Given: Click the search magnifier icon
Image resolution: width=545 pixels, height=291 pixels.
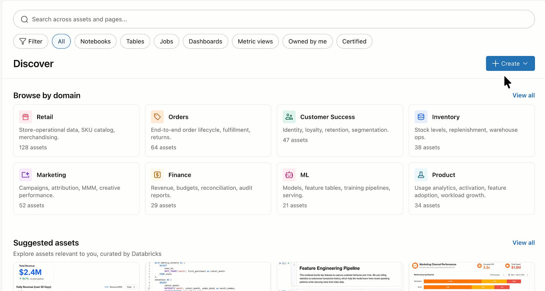Looking at the screenshot, I should [x=25, y=19].
